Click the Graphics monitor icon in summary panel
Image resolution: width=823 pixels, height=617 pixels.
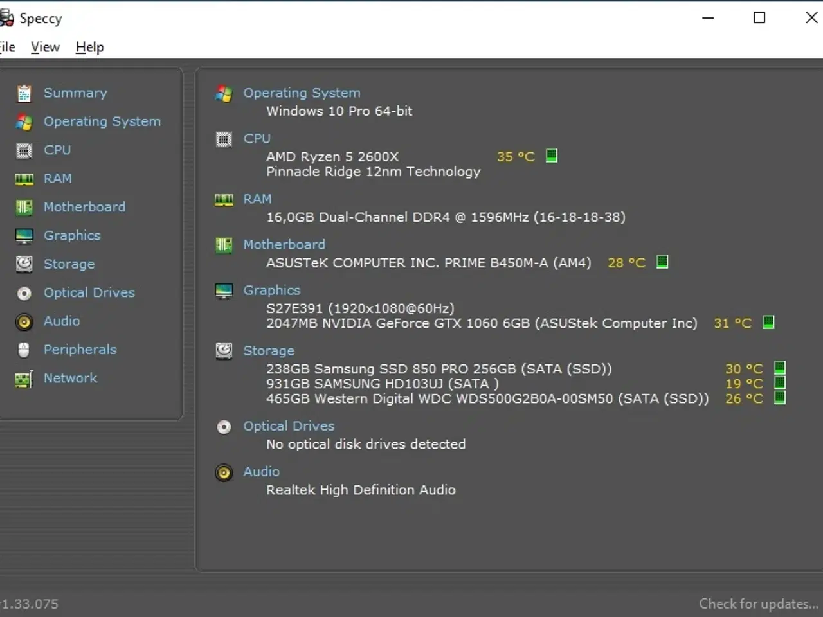(224, 291)
